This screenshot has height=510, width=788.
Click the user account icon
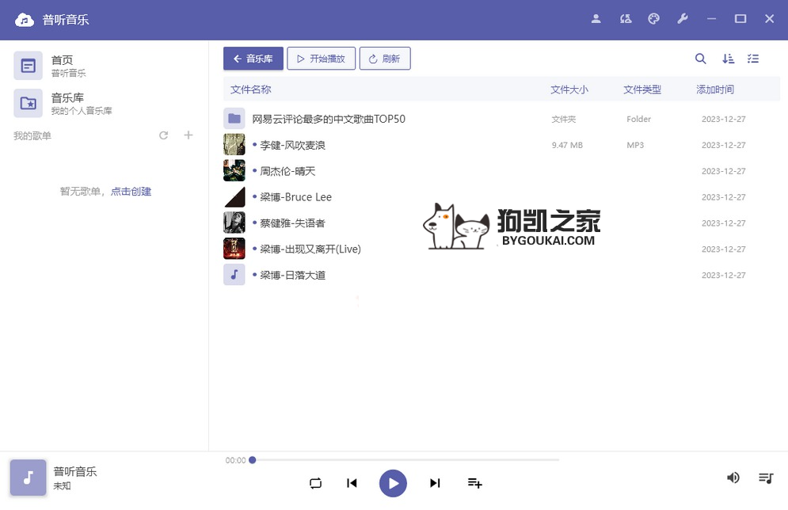[596, 19]
